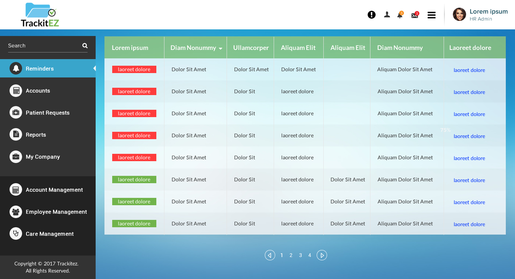
Task: Click the Employee Management group icon
Action: (16, 212)
